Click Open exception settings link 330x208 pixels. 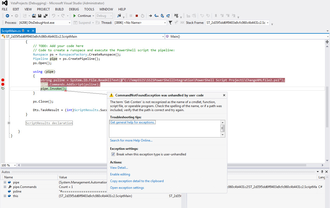(x=127, y=188)
